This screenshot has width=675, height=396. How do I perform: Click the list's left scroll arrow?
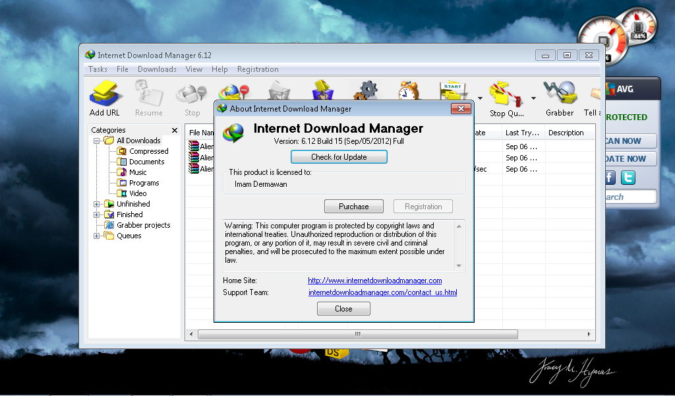click(x=192, y=335)
